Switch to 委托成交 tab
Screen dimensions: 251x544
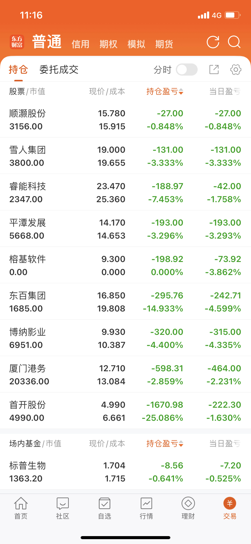(59, 70)
